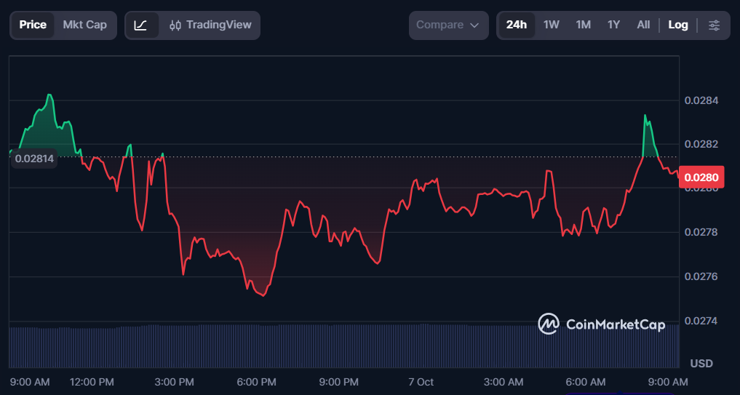Select the 24h time range
The image size is (740, 395).
(x=517, y=25)
